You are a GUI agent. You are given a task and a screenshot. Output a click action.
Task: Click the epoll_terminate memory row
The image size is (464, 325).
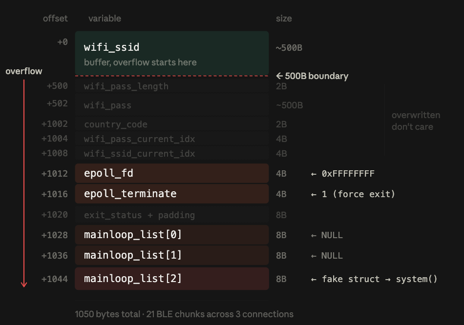pyautogui.click(x=172, y=194)
